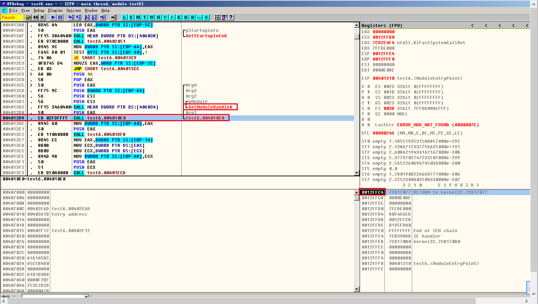Image resolution: width=538 pixels, height=304 pixels.
Task: Click the Open file folder icon
Action: pos(29,17)
